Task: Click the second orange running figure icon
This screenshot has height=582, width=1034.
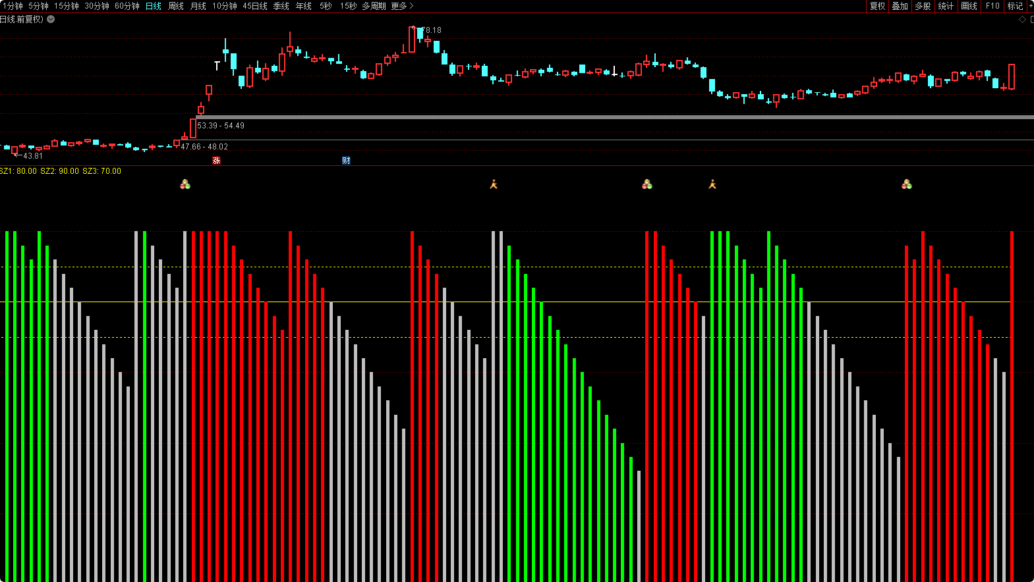Action: pyautogui.click(x=712, y=184)
